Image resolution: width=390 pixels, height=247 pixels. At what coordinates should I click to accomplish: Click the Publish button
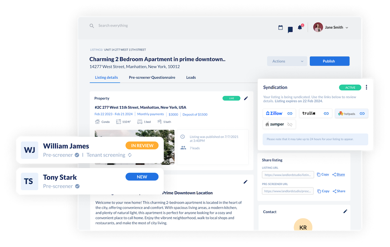(329, 61)
